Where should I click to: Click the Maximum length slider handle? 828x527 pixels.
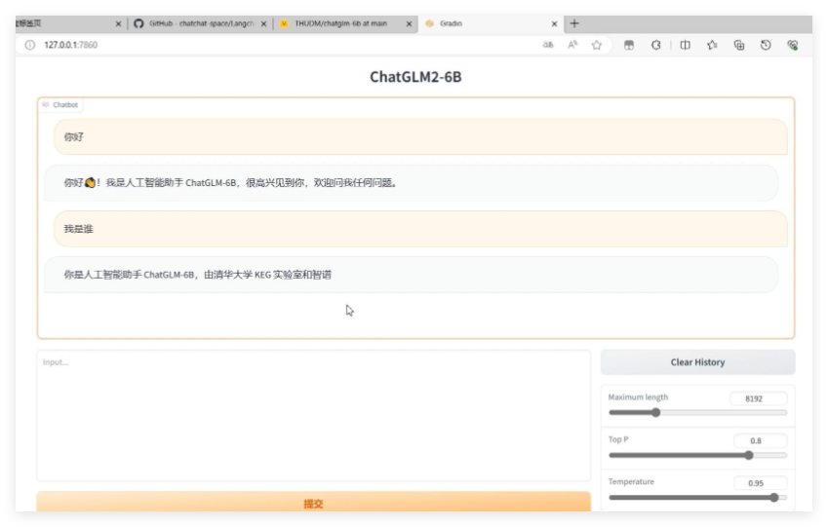pyautogui.click(x=655, y=412)
